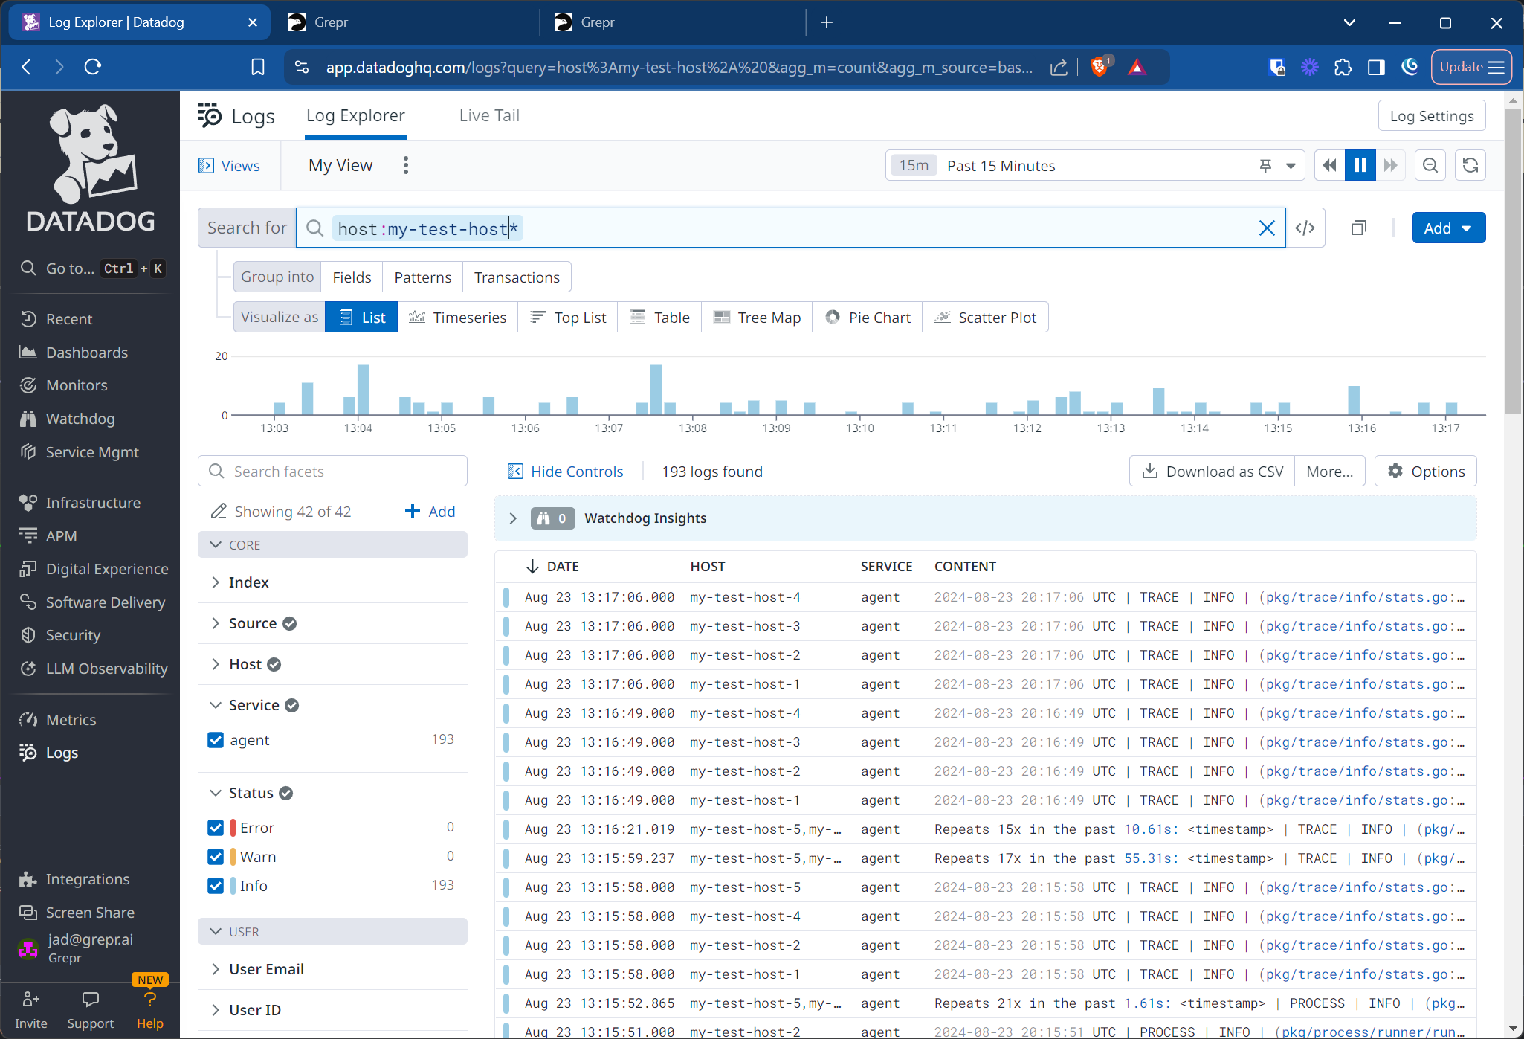Click Hide Controls

click(565, 472)
